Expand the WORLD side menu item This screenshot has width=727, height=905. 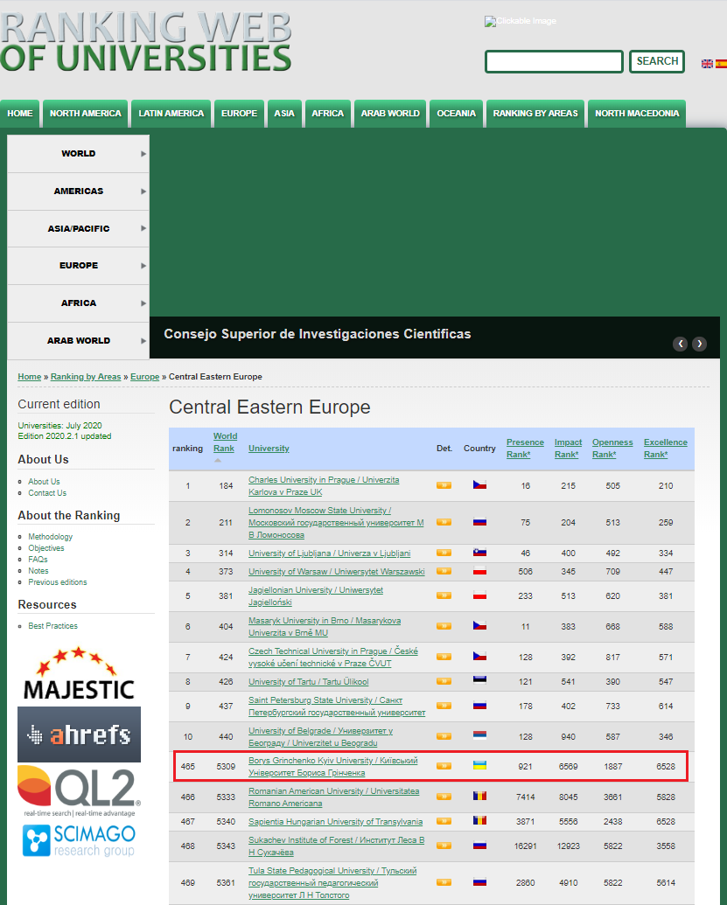click(x=79, y=154)
